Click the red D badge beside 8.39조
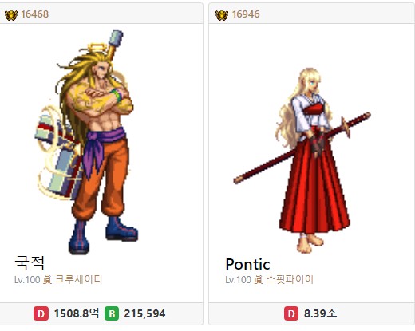The width and height of the screenshot is (415, 331). tap(291, 313)
